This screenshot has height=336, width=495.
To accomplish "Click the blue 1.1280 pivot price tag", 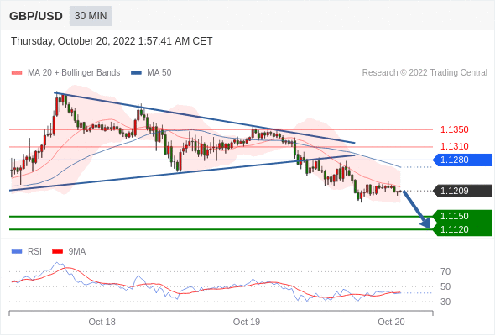I will coord(462,160).
